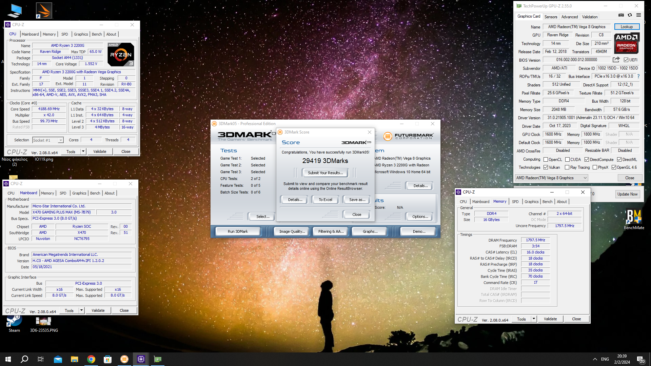Click the GPU-Z Lookup button
651x366 pixels.
(x=627, y=27)
